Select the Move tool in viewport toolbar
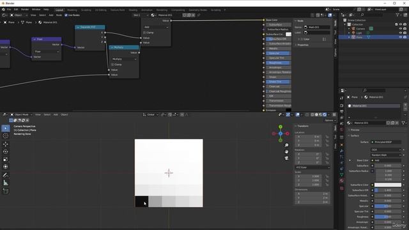The image size is (409, 230). coord(6,144)
